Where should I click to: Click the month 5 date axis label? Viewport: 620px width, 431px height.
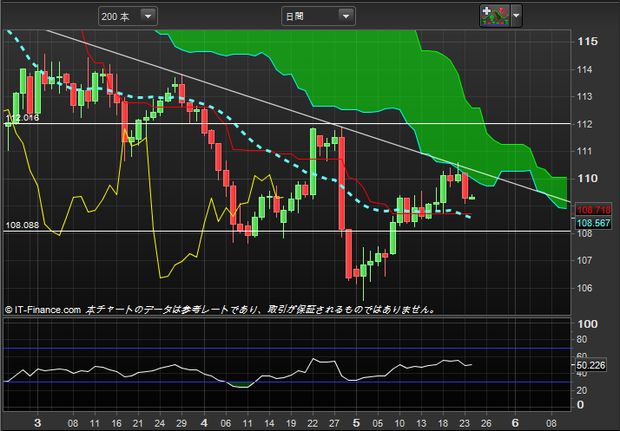click(x=356, y=423)
